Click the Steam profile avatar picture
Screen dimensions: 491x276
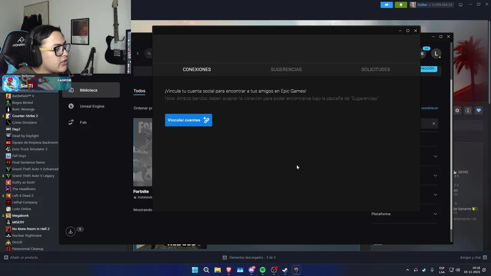click(413, 5)
